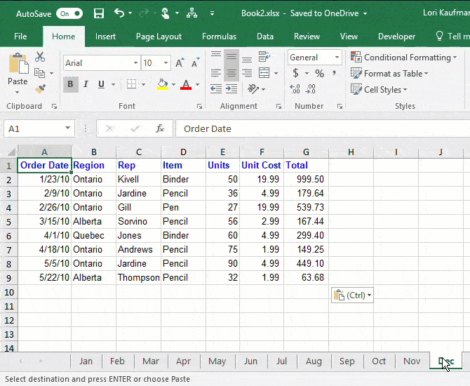470x386 pixels.
Task: Apply the Accounting dollar number format
Action: [x=296, y=73]
